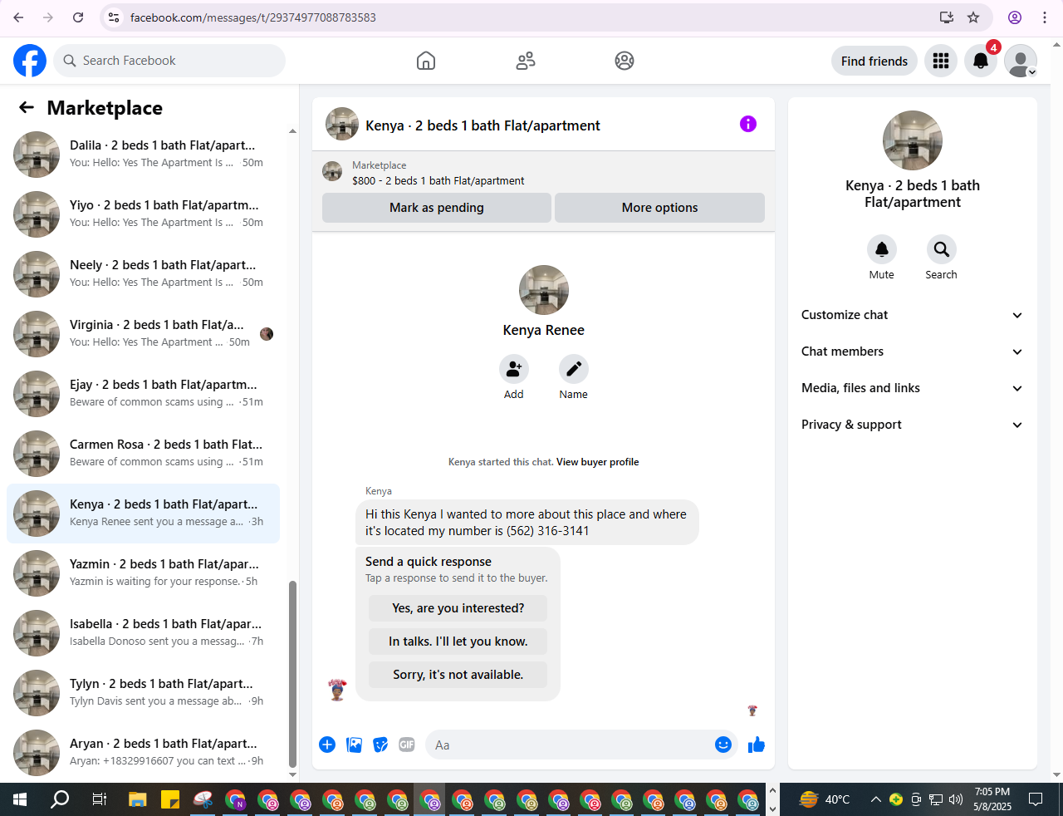The image size is (1063, 816).
Task: Open the Yiyo apartment conversation
Action: (143, 214)
